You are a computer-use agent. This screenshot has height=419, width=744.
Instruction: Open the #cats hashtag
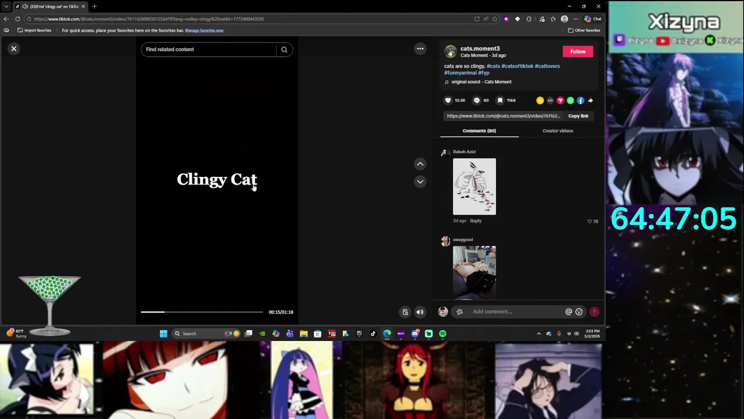point(493,66)
